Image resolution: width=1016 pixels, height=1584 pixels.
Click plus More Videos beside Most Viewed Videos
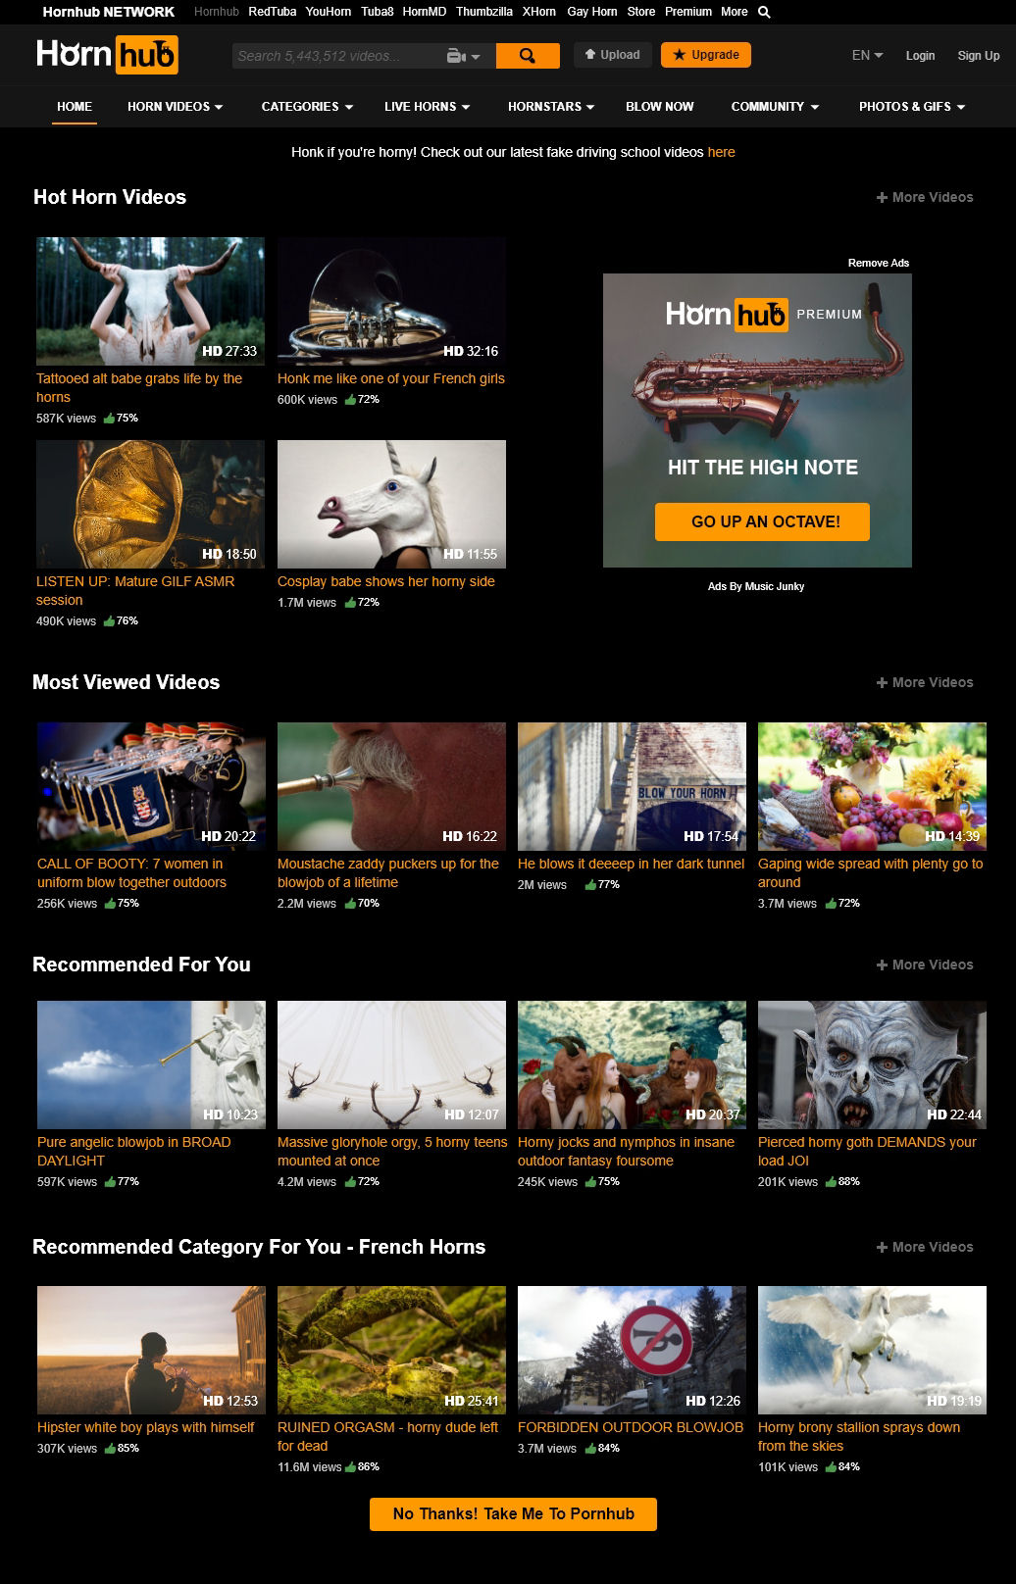click(x=925, y=682)
